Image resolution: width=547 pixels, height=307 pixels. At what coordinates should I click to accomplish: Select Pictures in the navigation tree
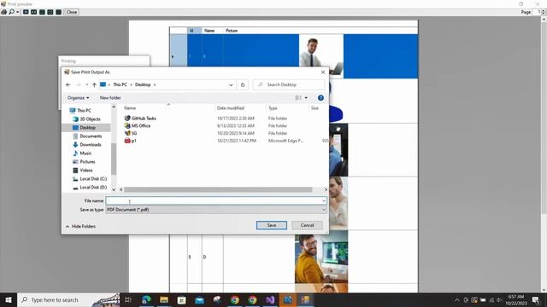(87, 162)
